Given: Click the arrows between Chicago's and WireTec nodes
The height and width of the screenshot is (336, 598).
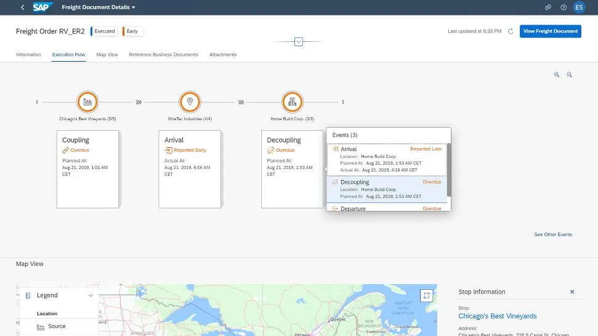Looking at the screenshot, I should [x=139, y=102].
